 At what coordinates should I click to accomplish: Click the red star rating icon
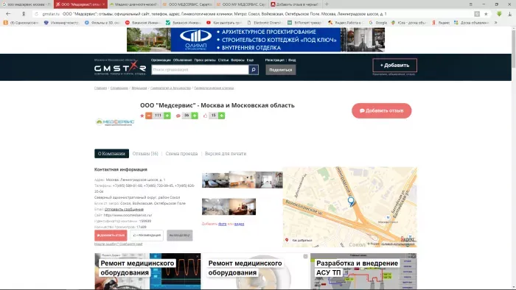click(142, 116)
